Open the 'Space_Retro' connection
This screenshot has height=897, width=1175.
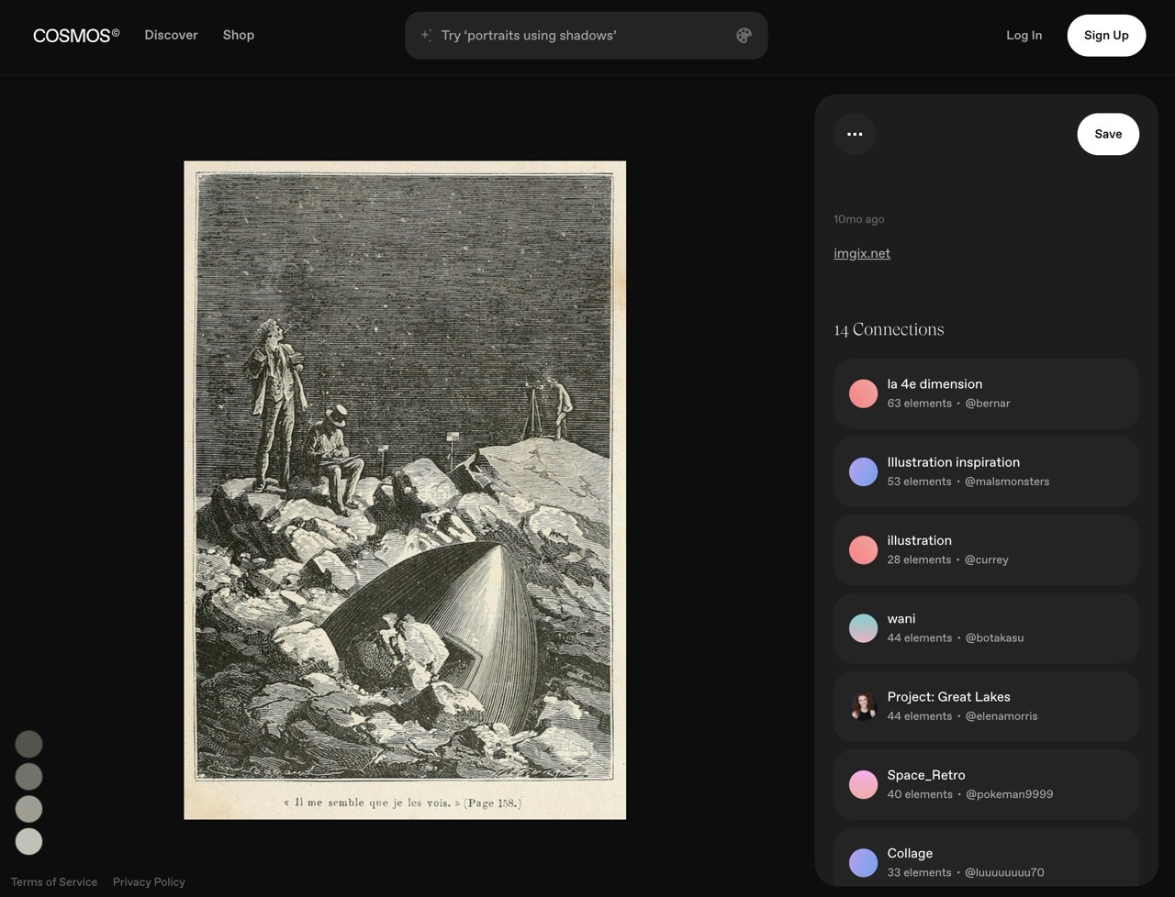986,785
